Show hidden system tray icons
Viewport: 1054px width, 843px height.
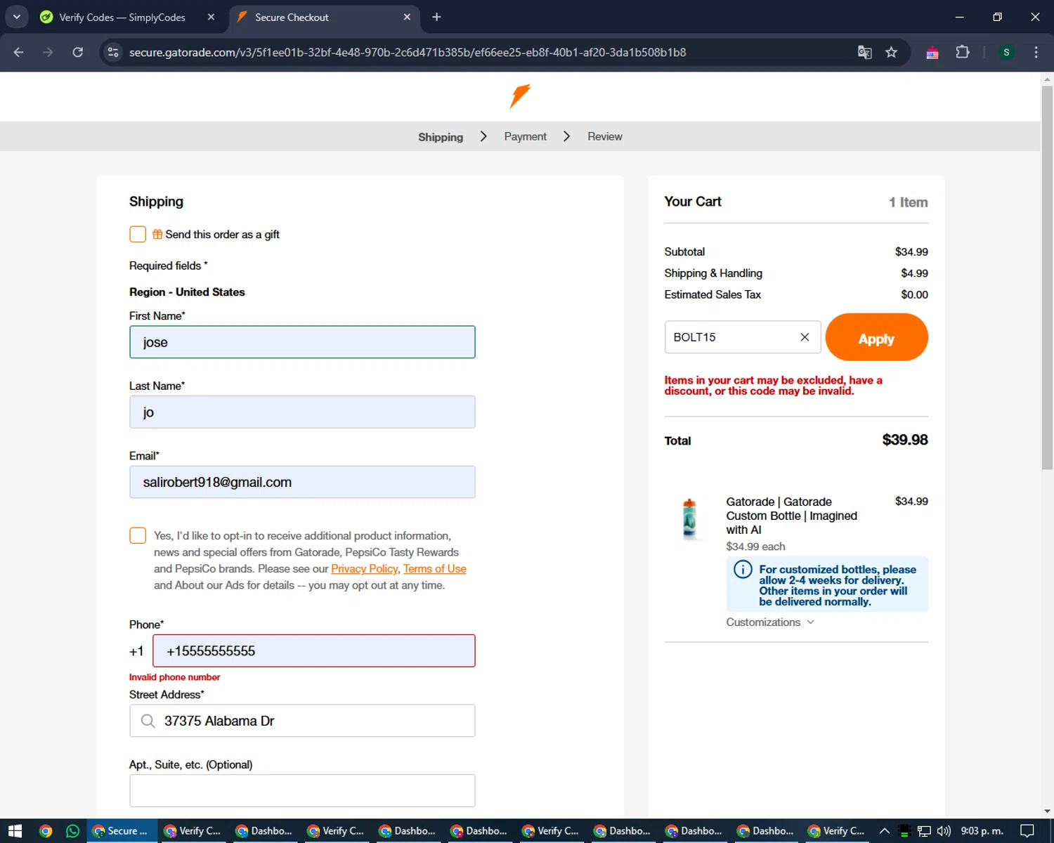coord(885,831)
